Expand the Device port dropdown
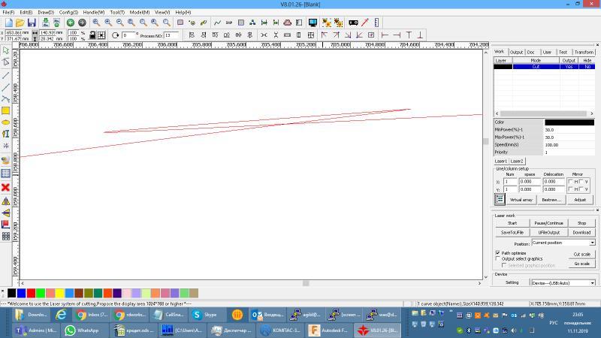 click(x=592, y=282)
